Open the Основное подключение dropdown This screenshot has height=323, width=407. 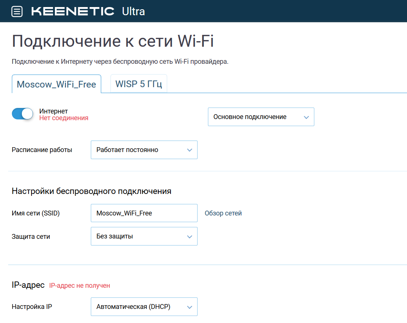(x=261, y=117)
